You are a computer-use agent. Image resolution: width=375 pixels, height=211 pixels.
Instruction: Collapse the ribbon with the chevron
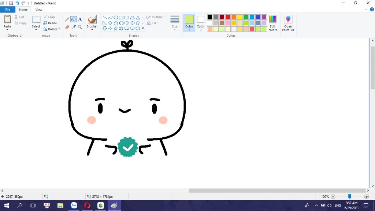point(366,10)
